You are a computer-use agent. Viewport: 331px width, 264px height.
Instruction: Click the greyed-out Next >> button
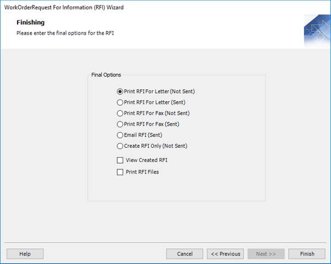266,254
